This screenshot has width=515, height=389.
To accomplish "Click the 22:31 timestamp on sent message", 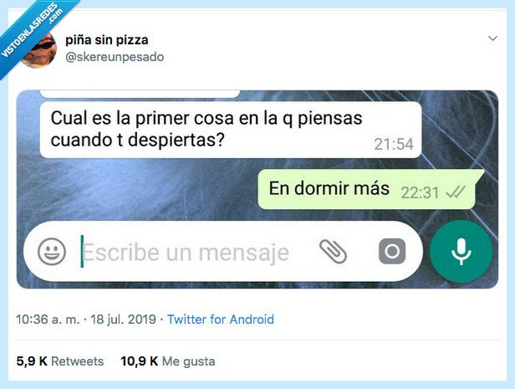I will (x=420, y=192).
